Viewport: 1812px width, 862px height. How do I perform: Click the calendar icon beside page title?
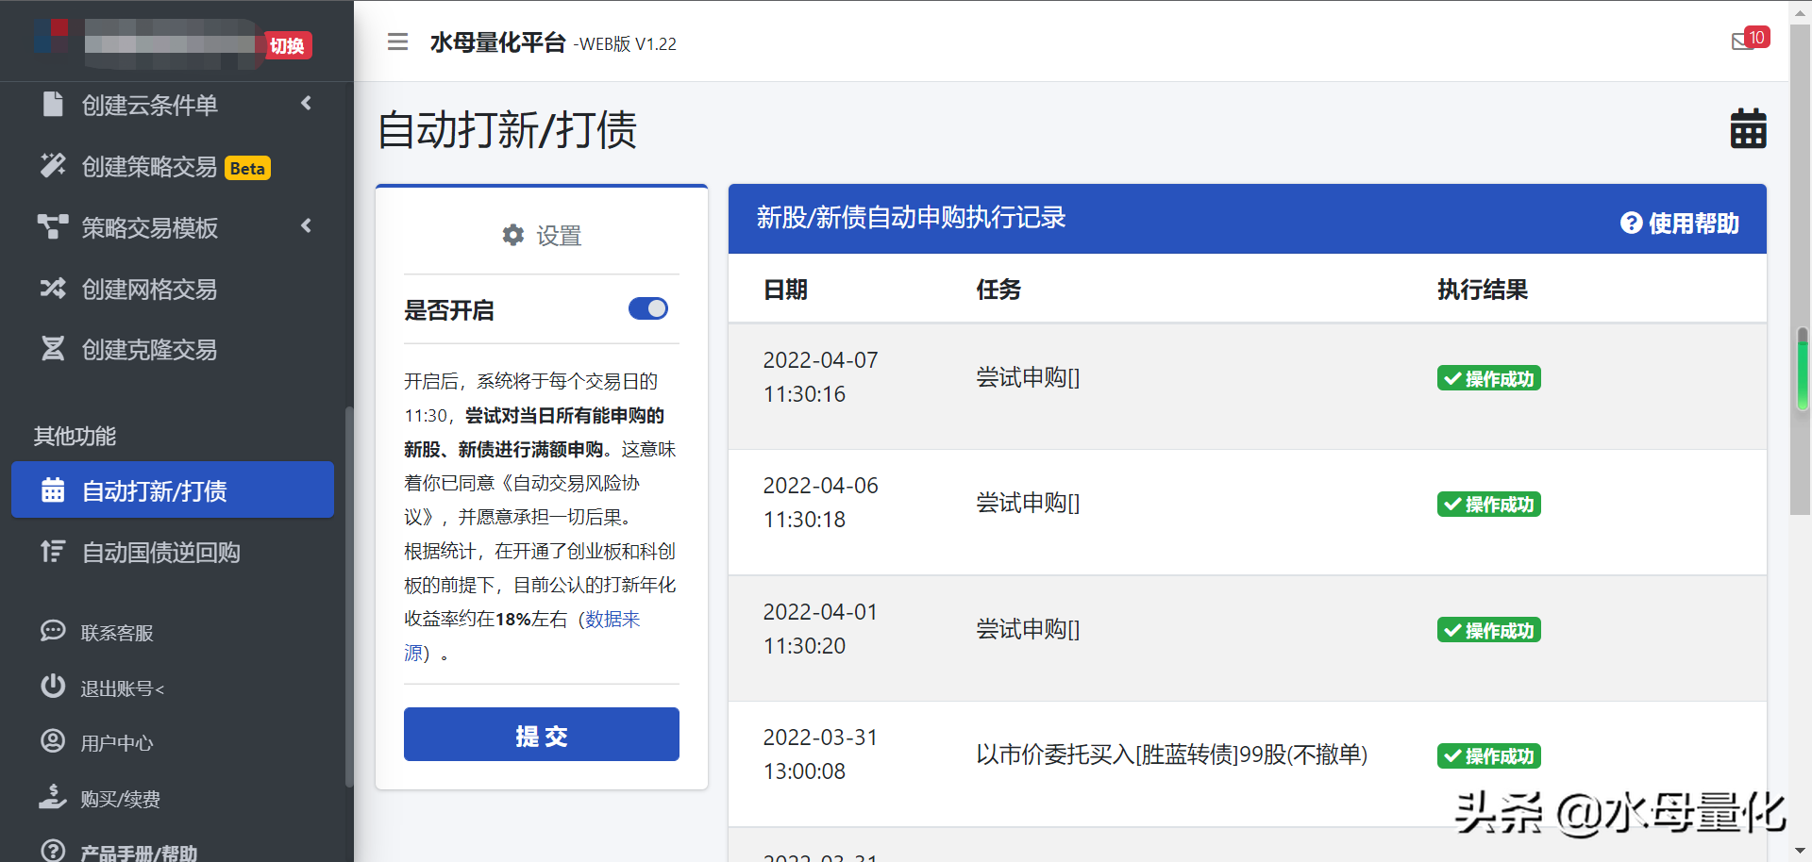tap(1748, 128)
